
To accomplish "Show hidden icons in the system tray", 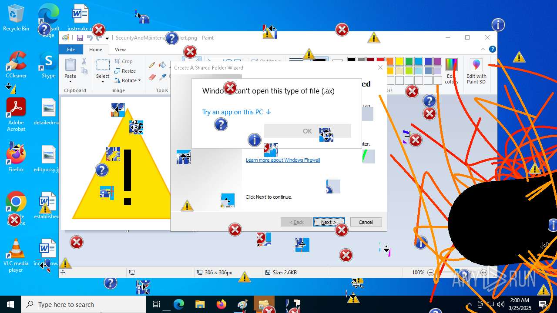I will coord(470,304).
